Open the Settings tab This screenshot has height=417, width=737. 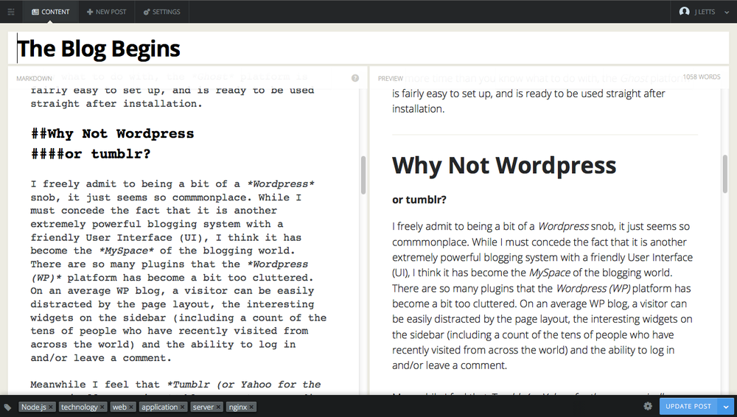(x=161, y=12)
